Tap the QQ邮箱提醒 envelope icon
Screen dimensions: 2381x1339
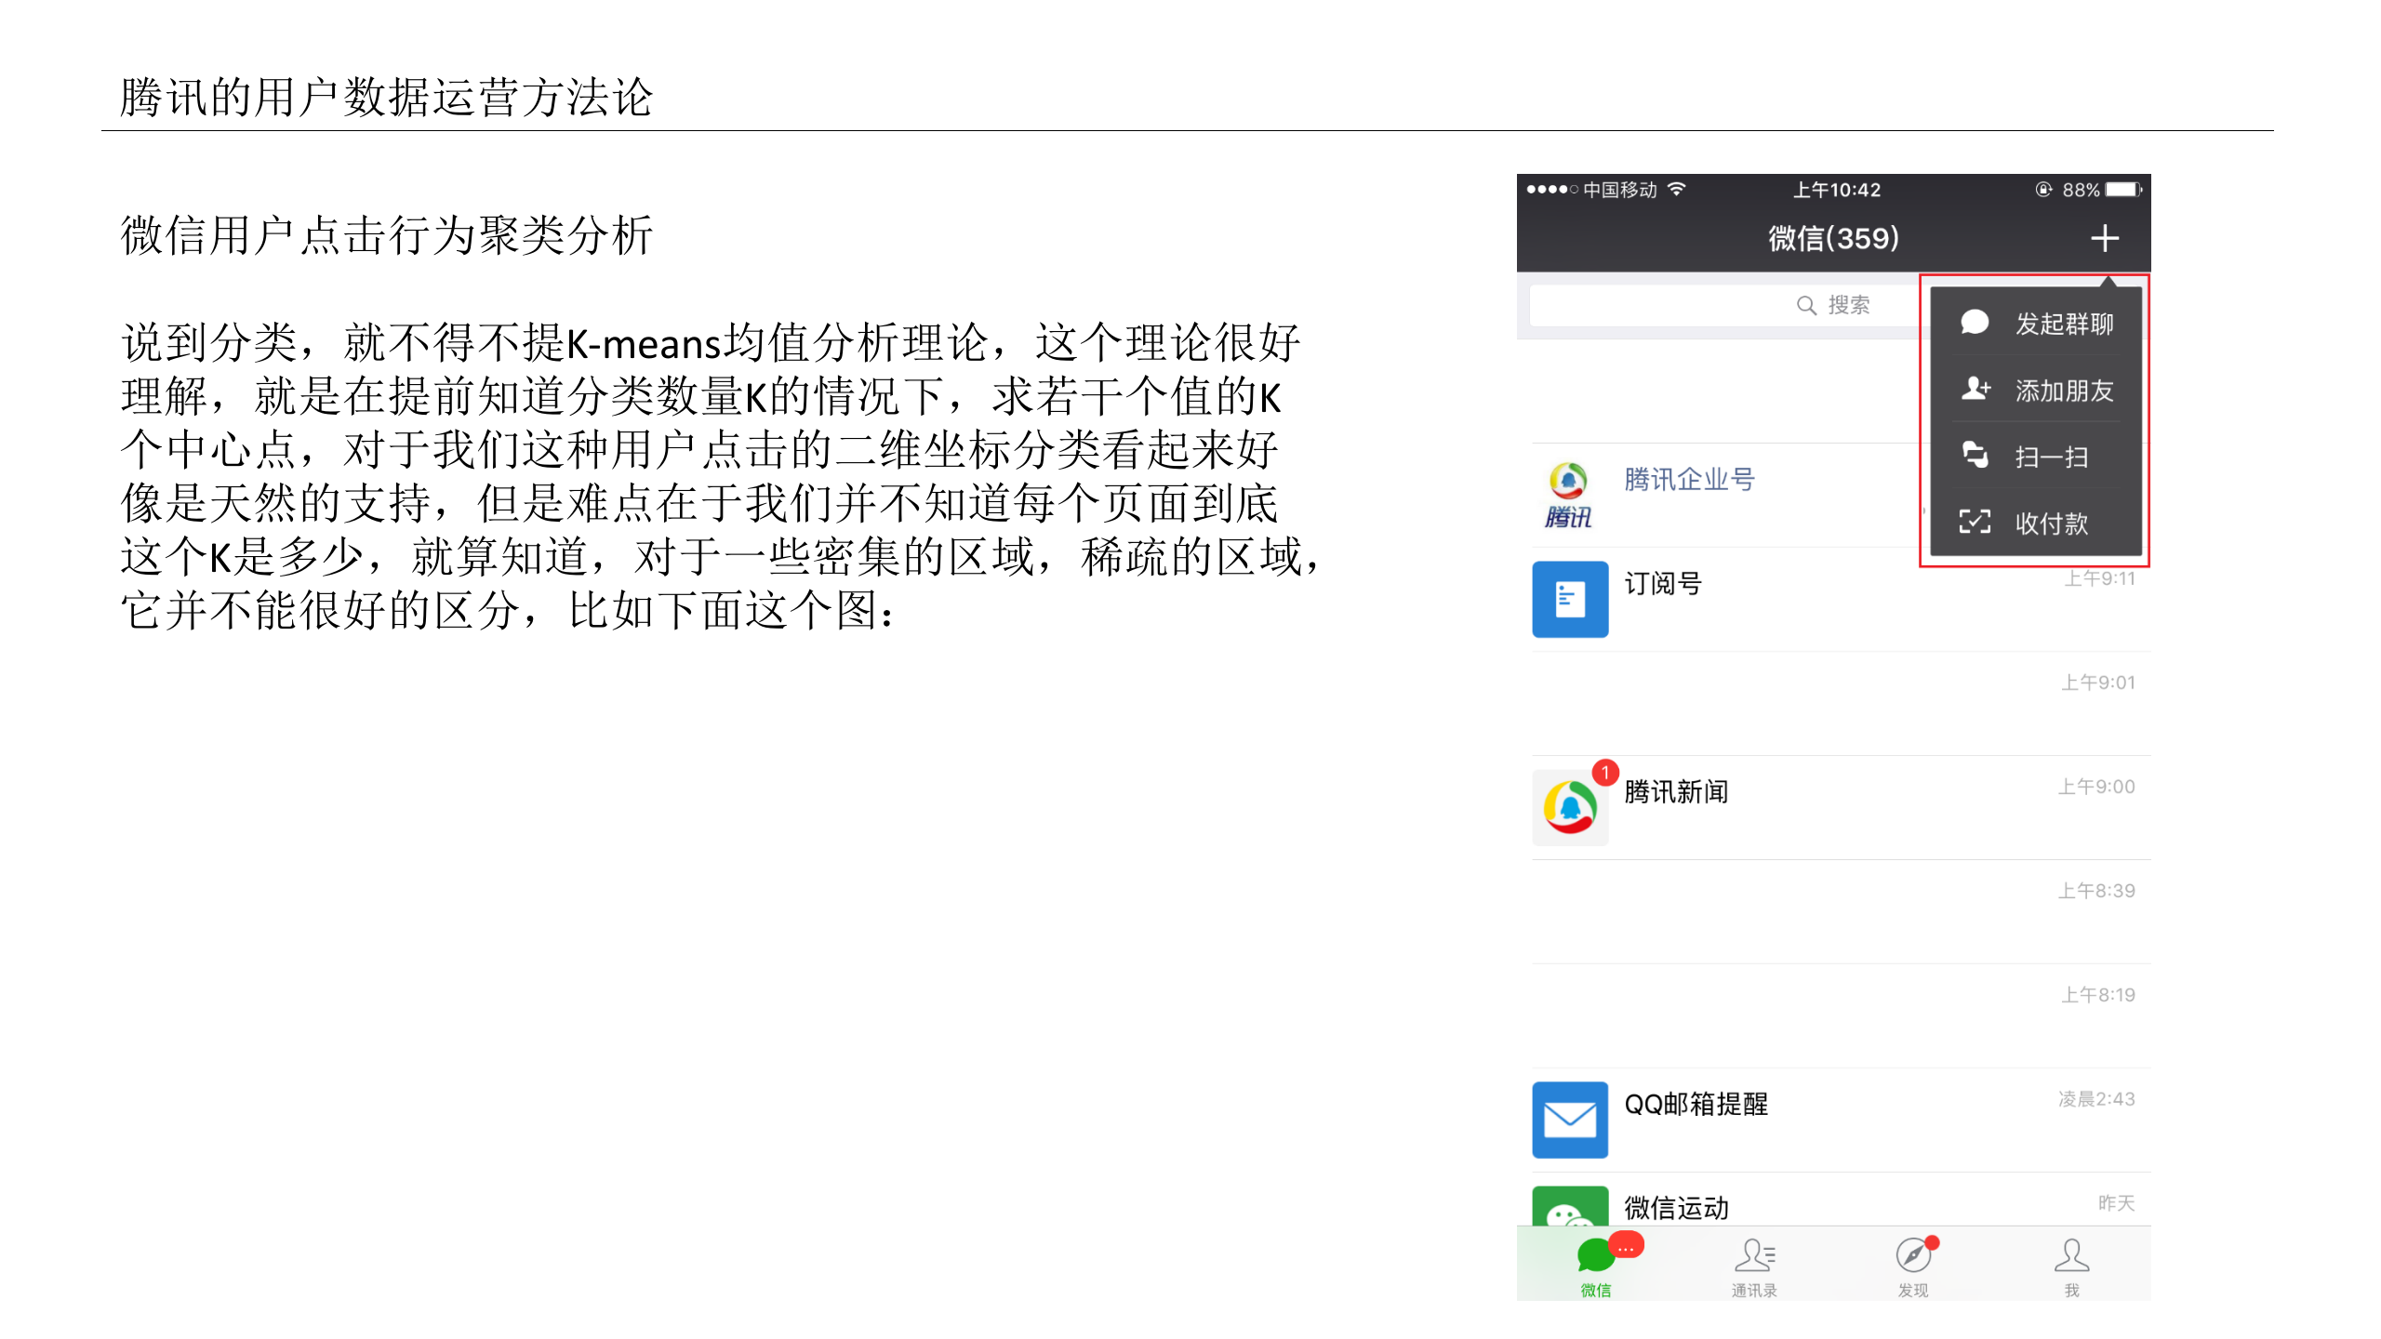[x=1569, y=1119]
